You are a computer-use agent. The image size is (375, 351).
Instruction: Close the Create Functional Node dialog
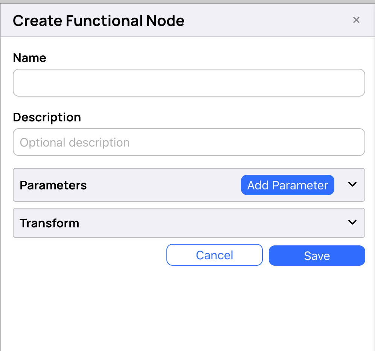[x=356, y=20]
